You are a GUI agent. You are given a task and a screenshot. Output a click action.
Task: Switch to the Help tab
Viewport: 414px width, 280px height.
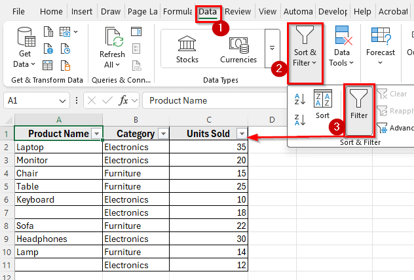pyautogui.click(x=362, y=12)
